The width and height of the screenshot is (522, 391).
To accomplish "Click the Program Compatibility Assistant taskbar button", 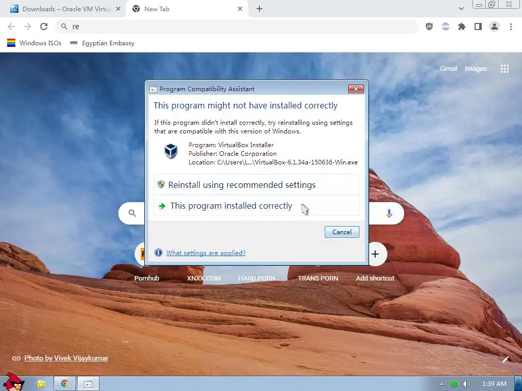I will (x=88, y=384).
